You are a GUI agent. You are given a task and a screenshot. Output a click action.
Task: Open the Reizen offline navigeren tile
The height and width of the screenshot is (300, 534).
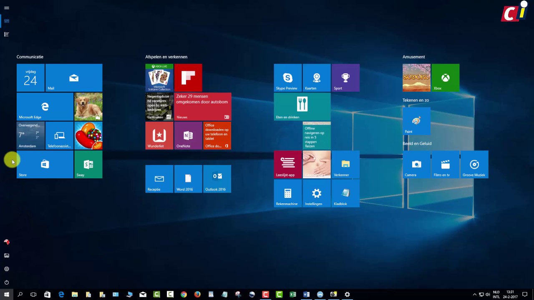(x=317, y=135)
